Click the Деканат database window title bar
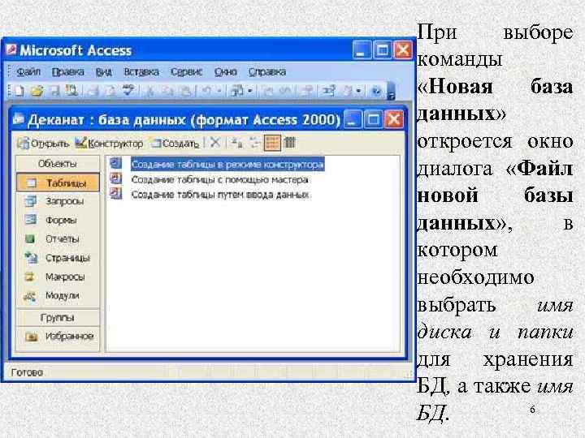 [177, 119]
